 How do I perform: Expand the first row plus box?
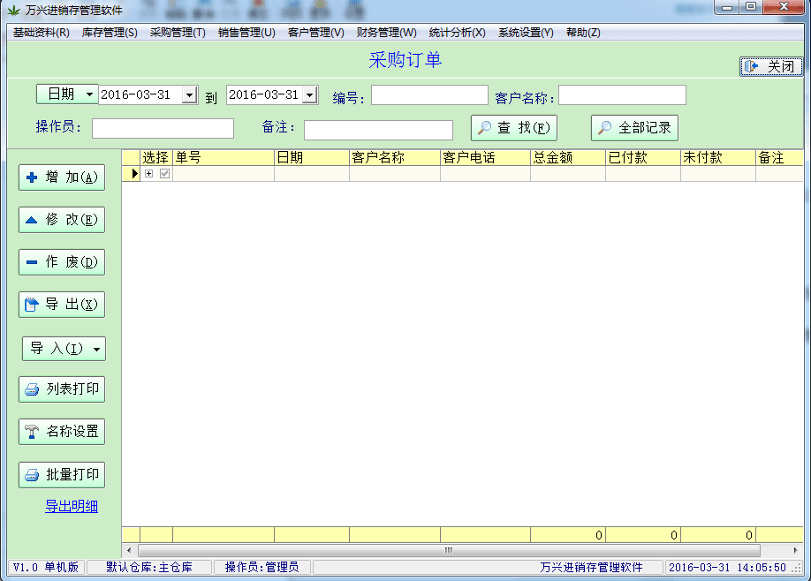coord(148,174)
